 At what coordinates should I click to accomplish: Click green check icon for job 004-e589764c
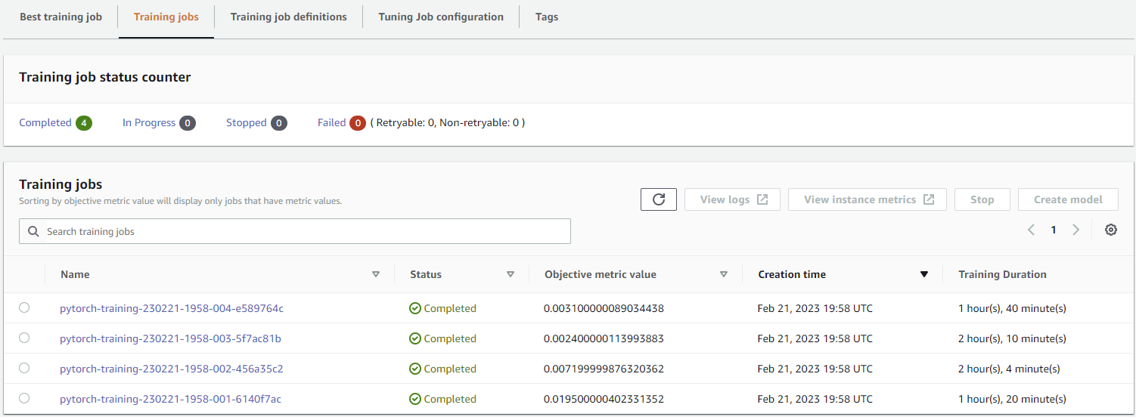coord(414,308)
